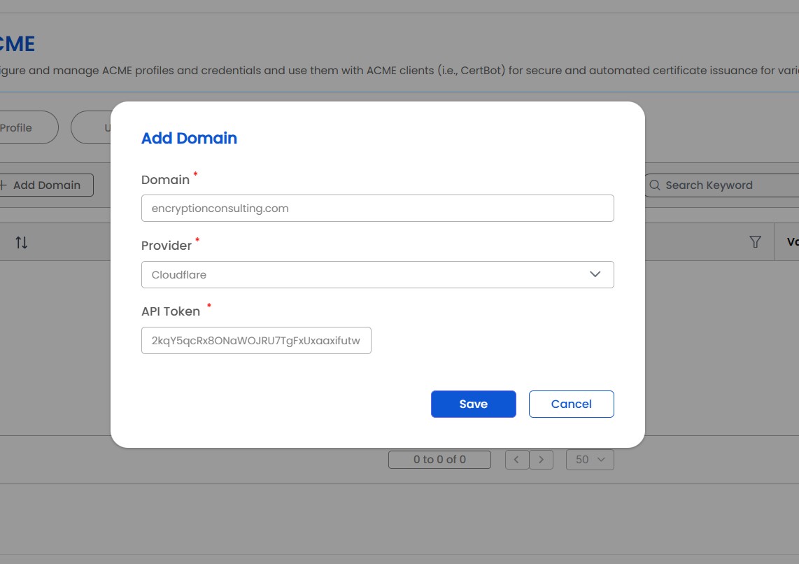
Task: Select the partially hidden tab next to Profile
Action: (x=92, y=127)
